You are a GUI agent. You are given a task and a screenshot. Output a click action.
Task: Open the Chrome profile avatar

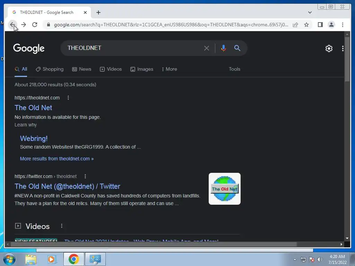pos(331,25)
